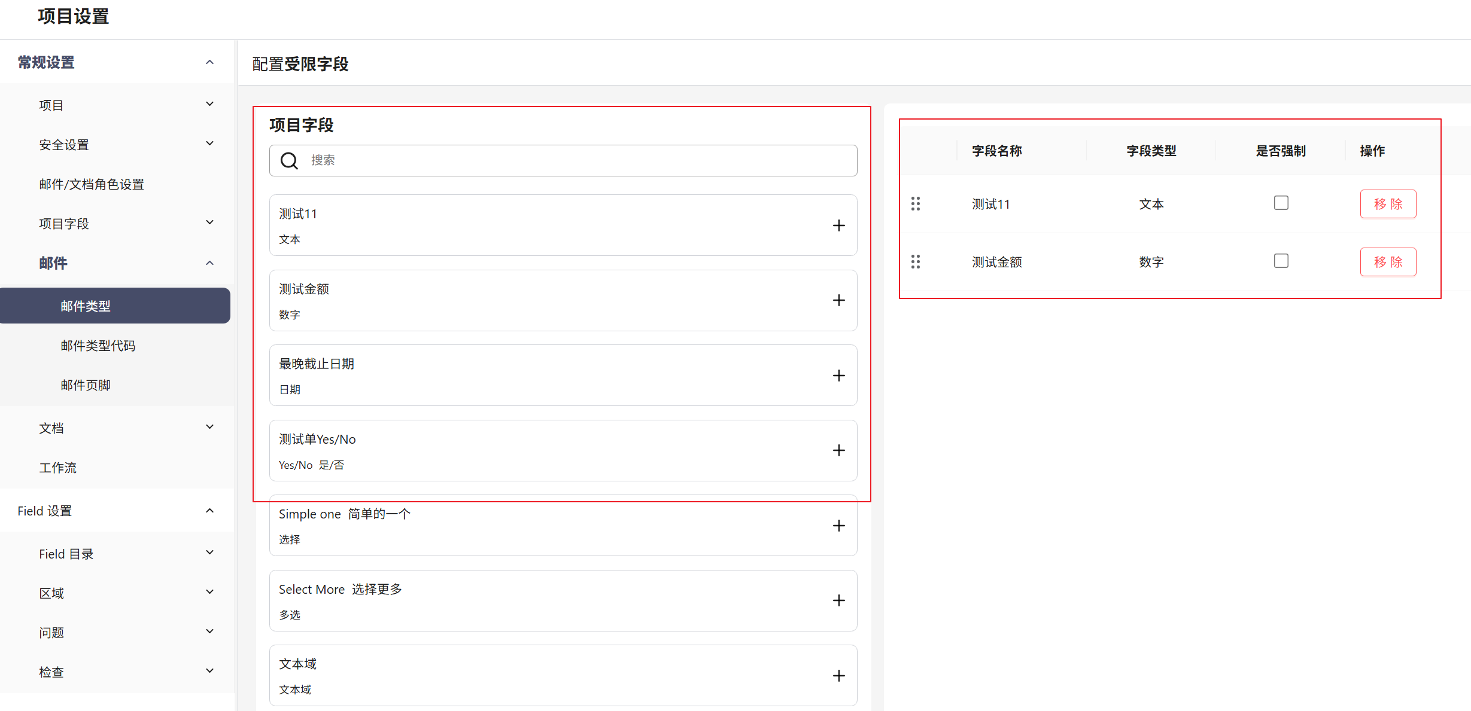1471x711 pixels.
Task: Remove 测试11 with 移除 button
Action: (1388, 204)
